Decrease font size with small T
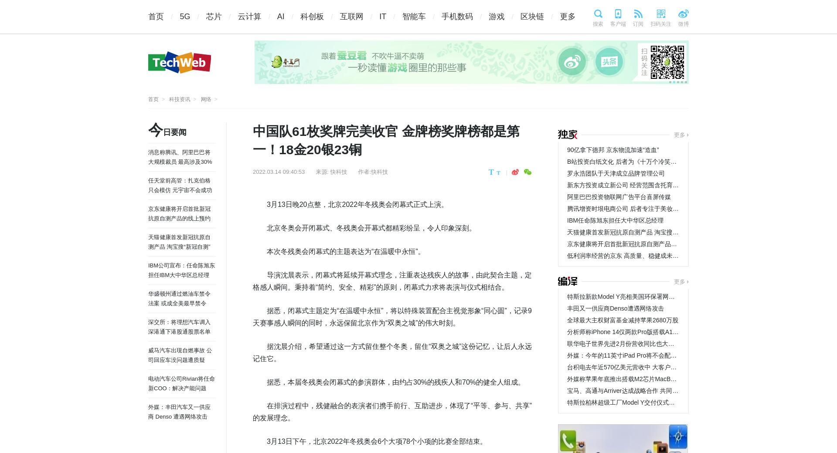837x453 pixels. 498,173
